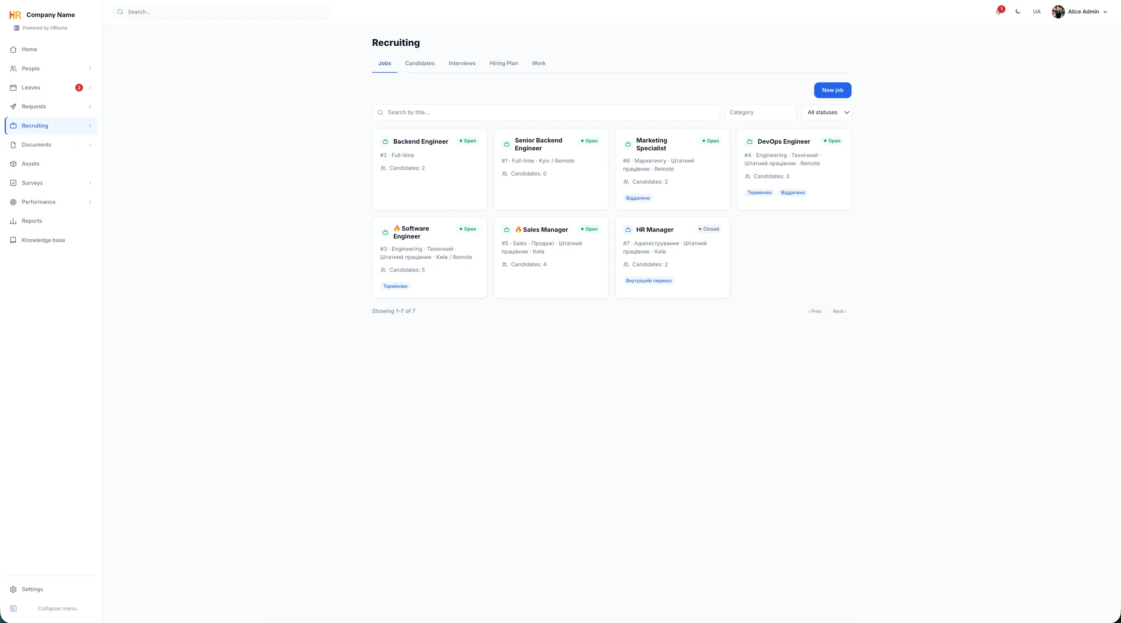Click the Home icon in sidebar
The image size is (1121, 623).
click(13, 50)
